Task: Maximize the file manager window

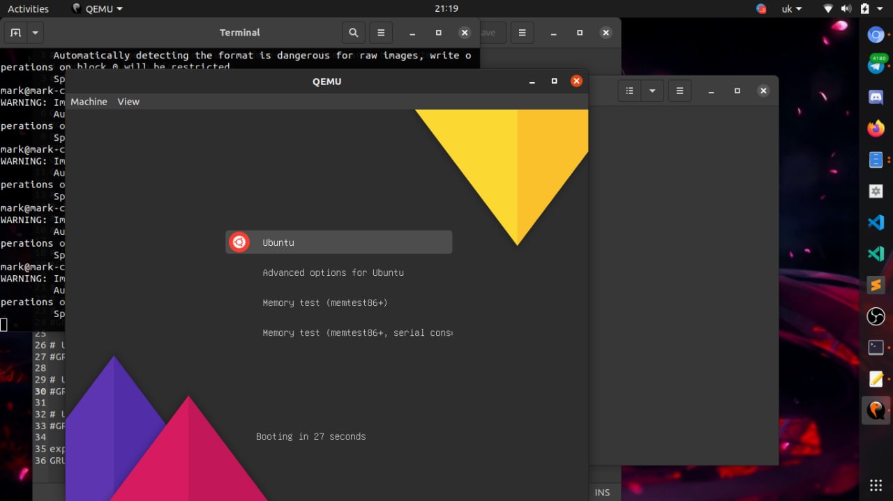Action: [737, 91]
